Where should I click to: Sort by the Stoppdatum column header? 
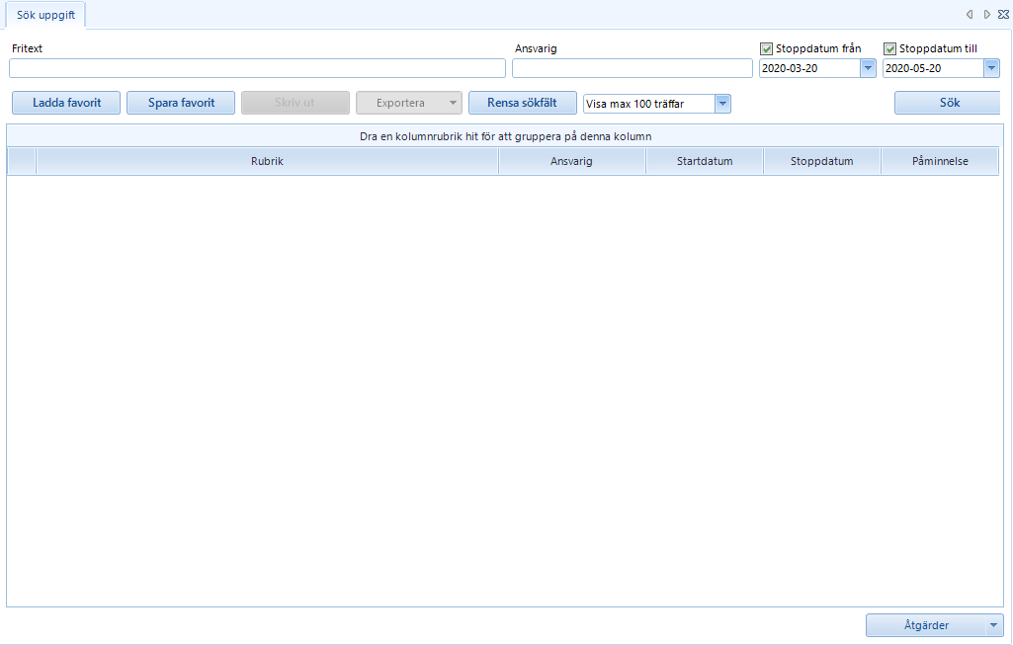pos(822,161)
